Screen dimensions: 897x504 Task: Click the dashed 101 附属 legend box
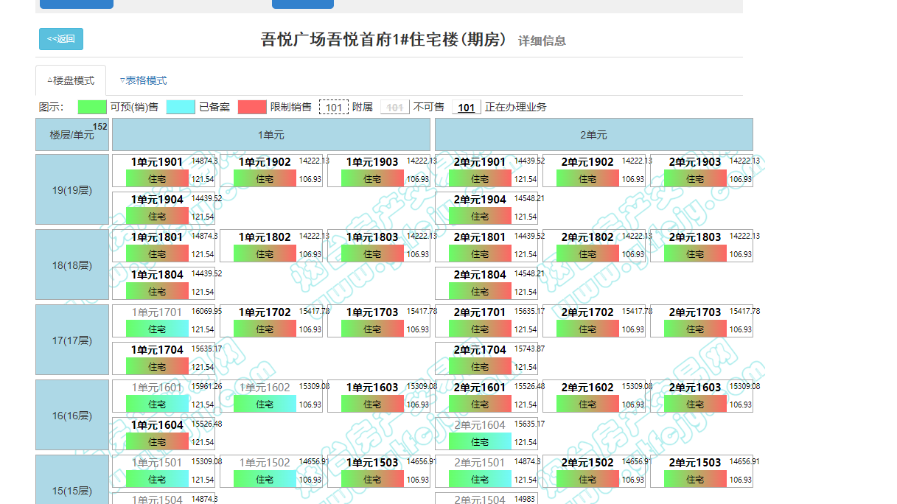pyautogui.click(x=334, y=108)
